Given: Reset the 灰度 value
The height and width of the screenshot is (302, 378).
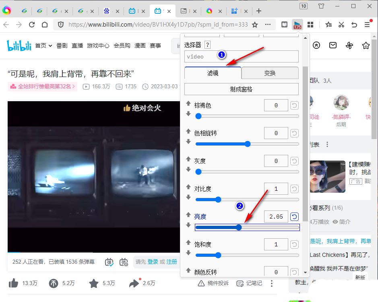Looking at the screenshot, I should click(294, 161).
